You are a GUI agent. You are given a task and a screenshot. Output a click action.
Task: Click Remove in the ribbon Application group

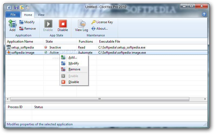tap(28, 29)
